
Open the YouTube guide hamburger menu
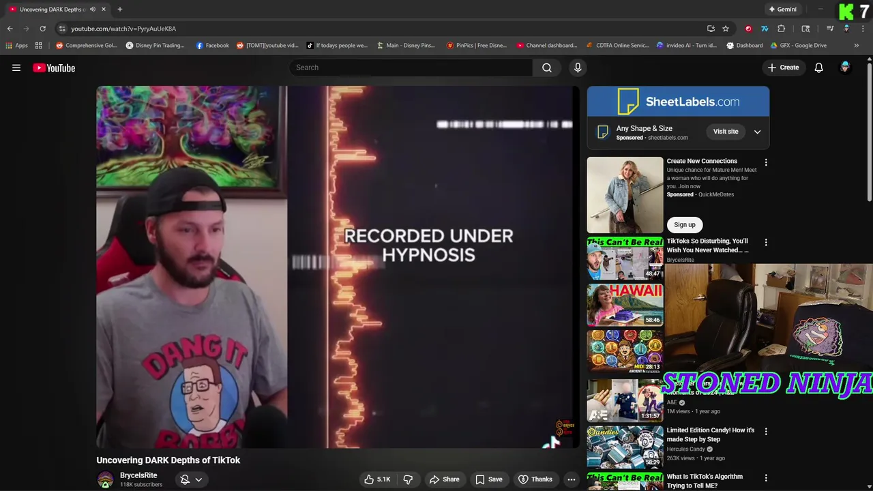pyautogui.click(x=16, y=68)
